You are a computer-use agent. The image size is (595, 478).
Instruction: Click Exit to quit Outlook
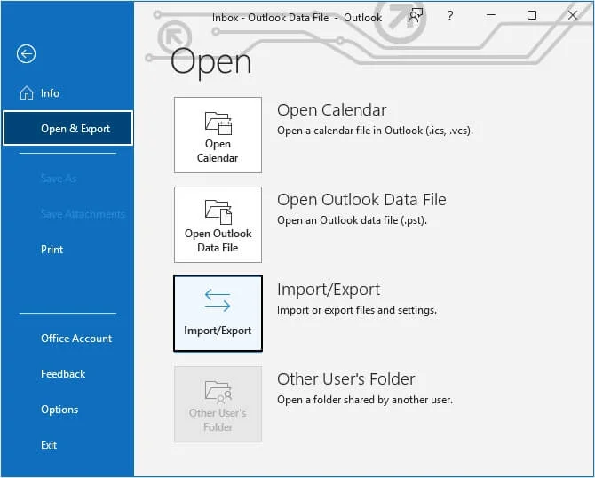point(49,445)
